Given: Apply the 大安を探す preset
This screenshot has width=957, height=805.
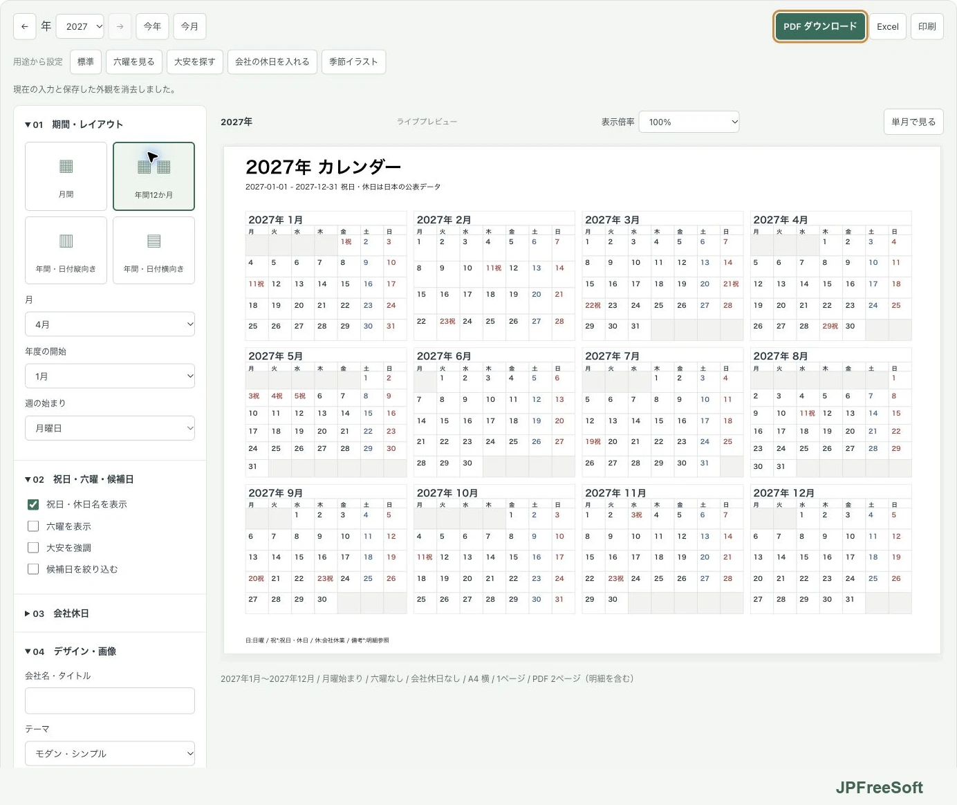Looking at the screenshot, I should point(195,62).
